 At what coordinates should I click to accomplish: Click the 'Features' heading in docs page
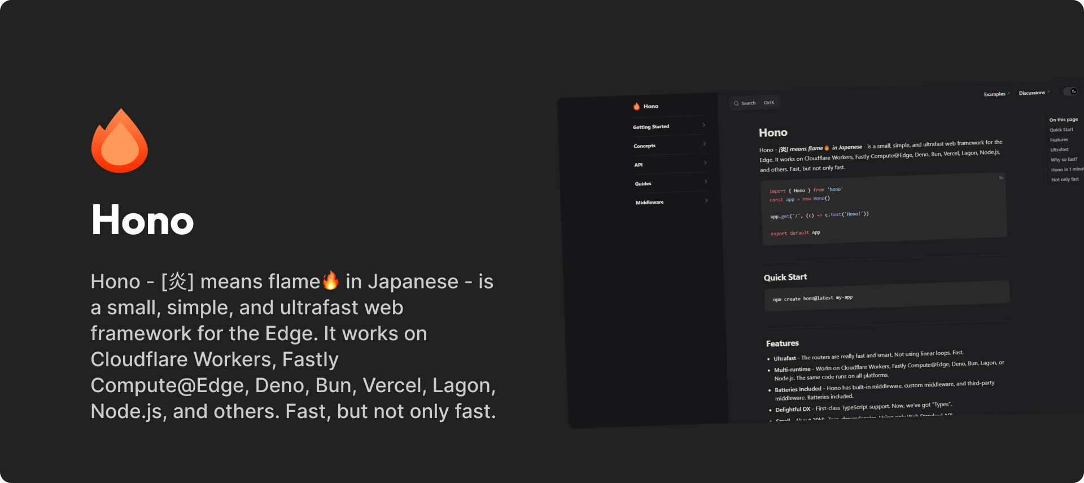click(x=783, y=343)
